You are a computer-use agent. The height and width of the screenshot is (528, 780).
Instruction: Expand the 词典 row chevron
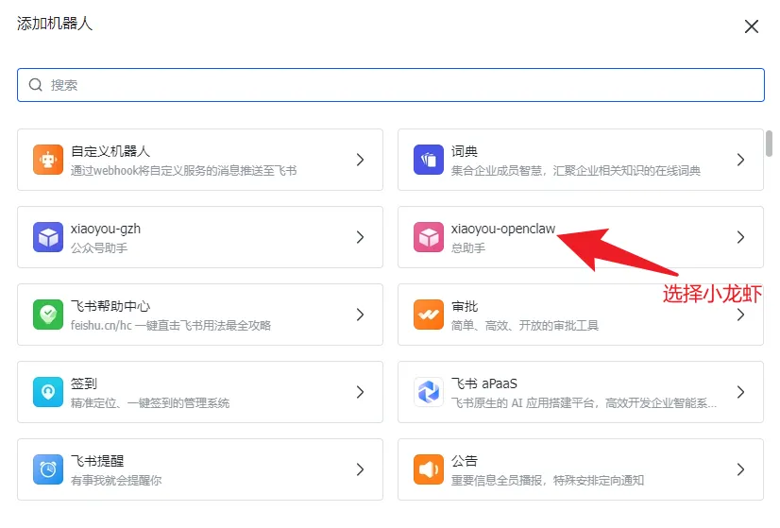pyautogui.click(x=740, y=160)
